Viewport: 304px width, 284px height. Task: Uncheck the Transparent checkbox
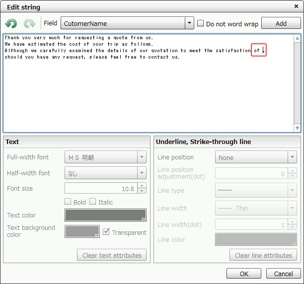click(106, 232)
